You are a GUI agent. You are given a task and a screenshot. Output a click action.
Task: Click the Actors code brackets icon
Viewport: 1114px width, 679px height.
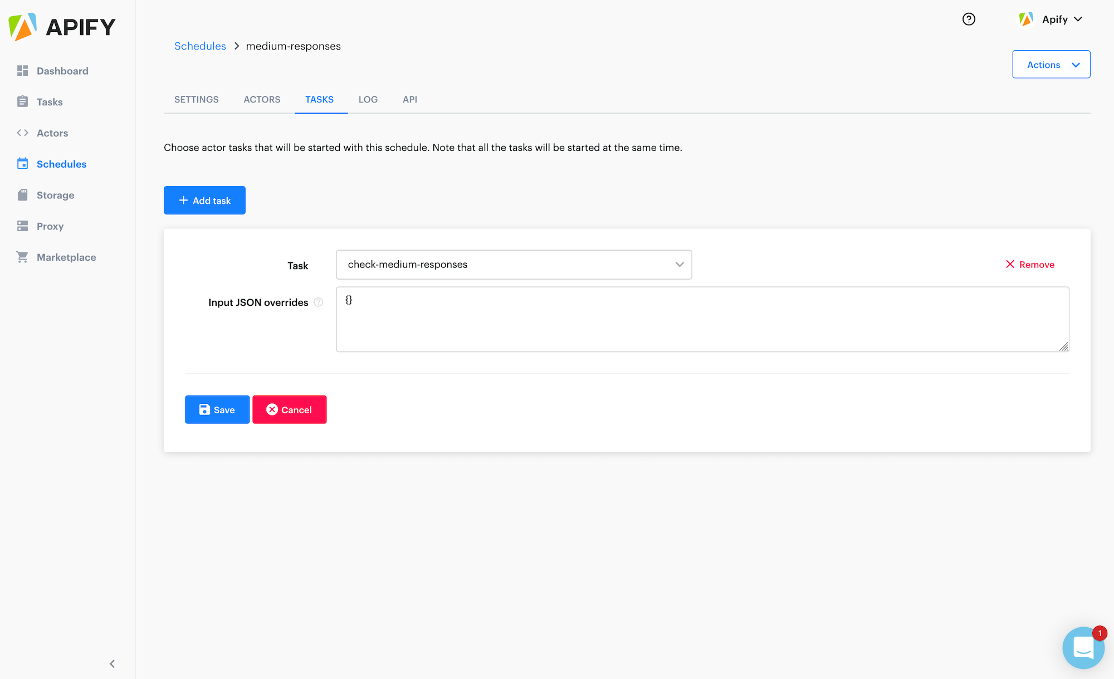[22, 133]
